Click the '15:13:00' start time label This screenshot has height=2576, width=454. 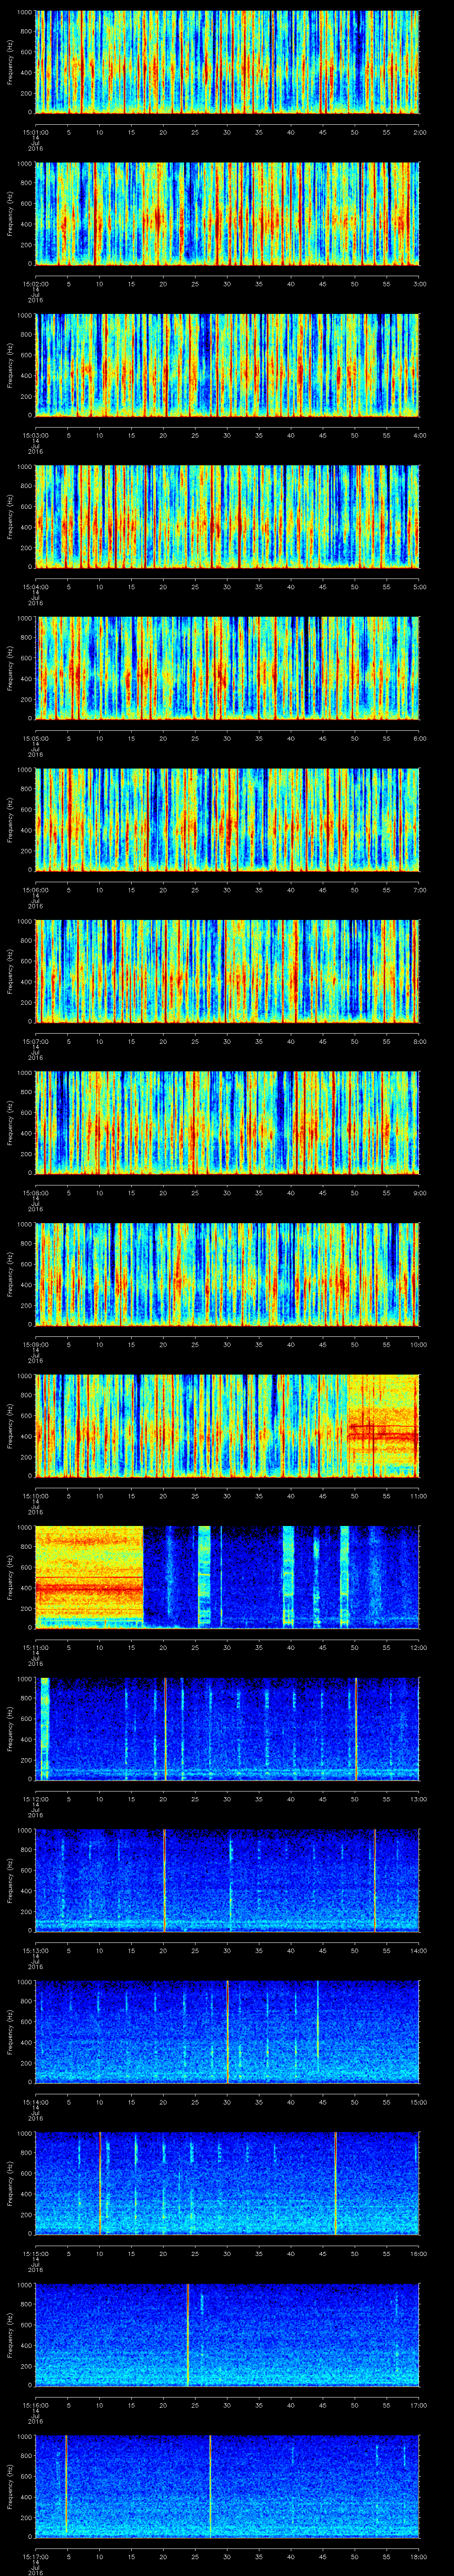36,1950
